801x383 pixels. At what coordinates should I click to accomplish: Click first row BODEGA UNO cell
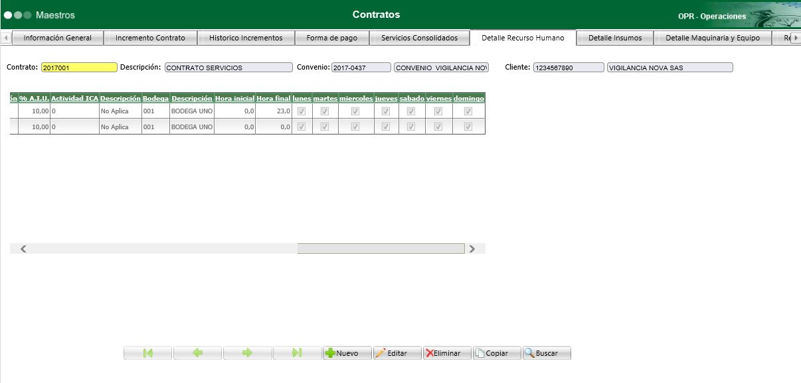192,111
